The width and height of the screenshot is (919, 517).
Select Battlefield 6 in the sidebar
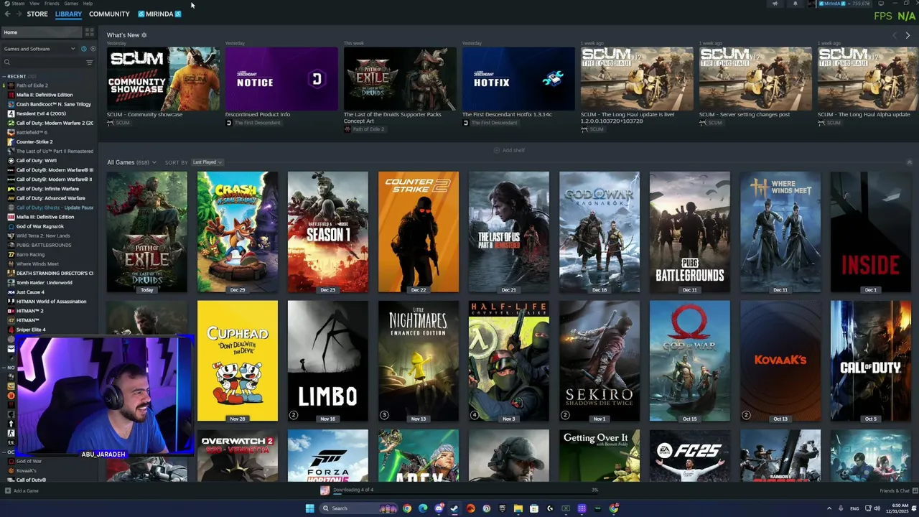(x=32, y=132)
